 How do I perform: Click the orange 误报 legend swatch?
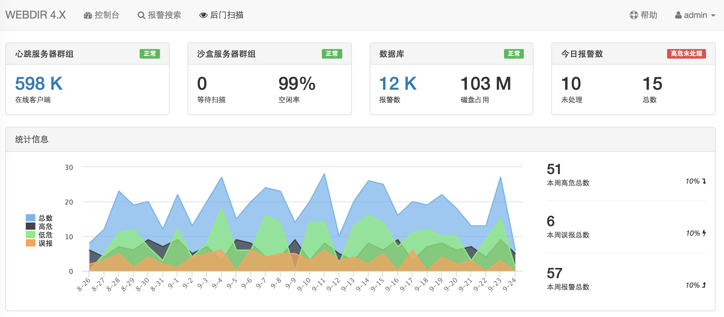[x=31, y=243]
